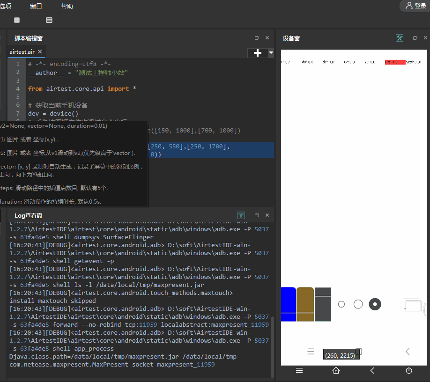Click line number 7 in the editor gutter
Image resolution: width=430 pixels, height=382 pixels.
pos(17,113)
